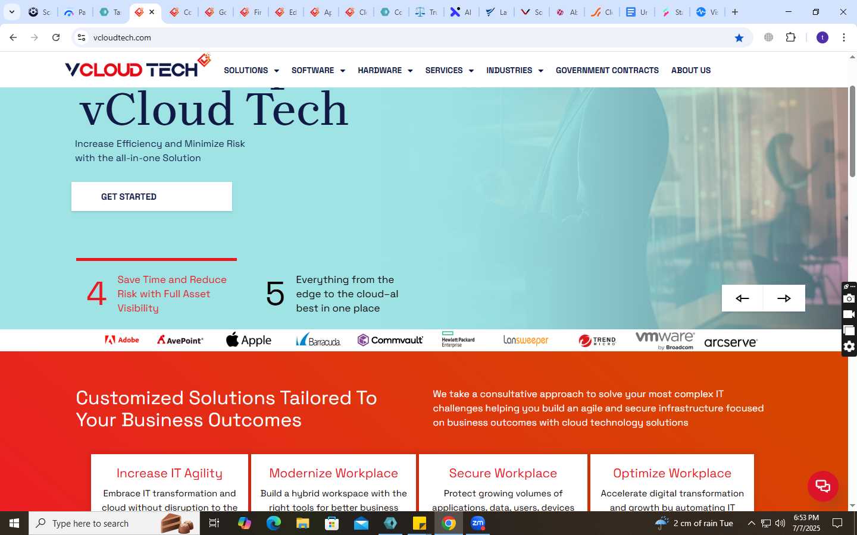Open Microsoft Edge from the taskbar
This screenshot has width=857, height=535.
274,523
